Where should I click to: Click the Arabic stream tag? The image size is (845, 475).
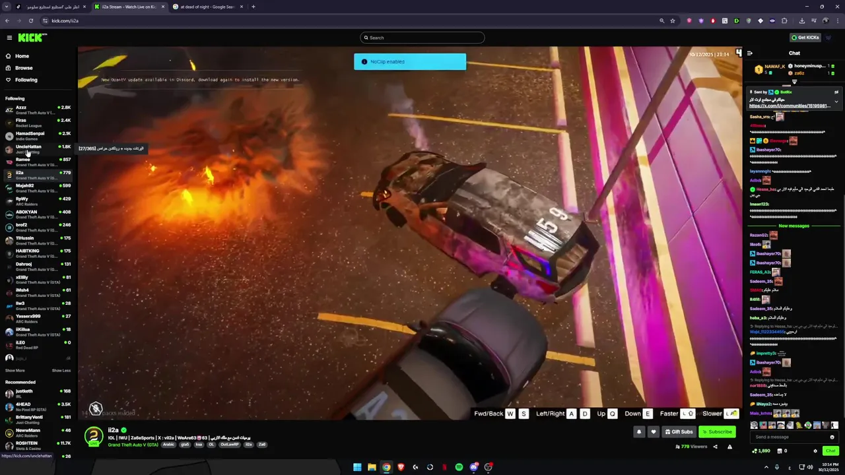point(169,445)
